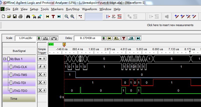Open the File menu
Screen dimensions: 201x107
8,9
